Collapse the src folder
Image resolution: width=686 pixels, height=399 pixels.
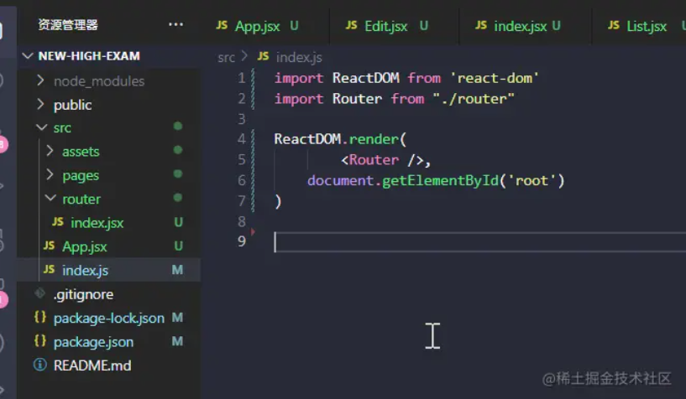pyautogui.click(x=40, y=128)
